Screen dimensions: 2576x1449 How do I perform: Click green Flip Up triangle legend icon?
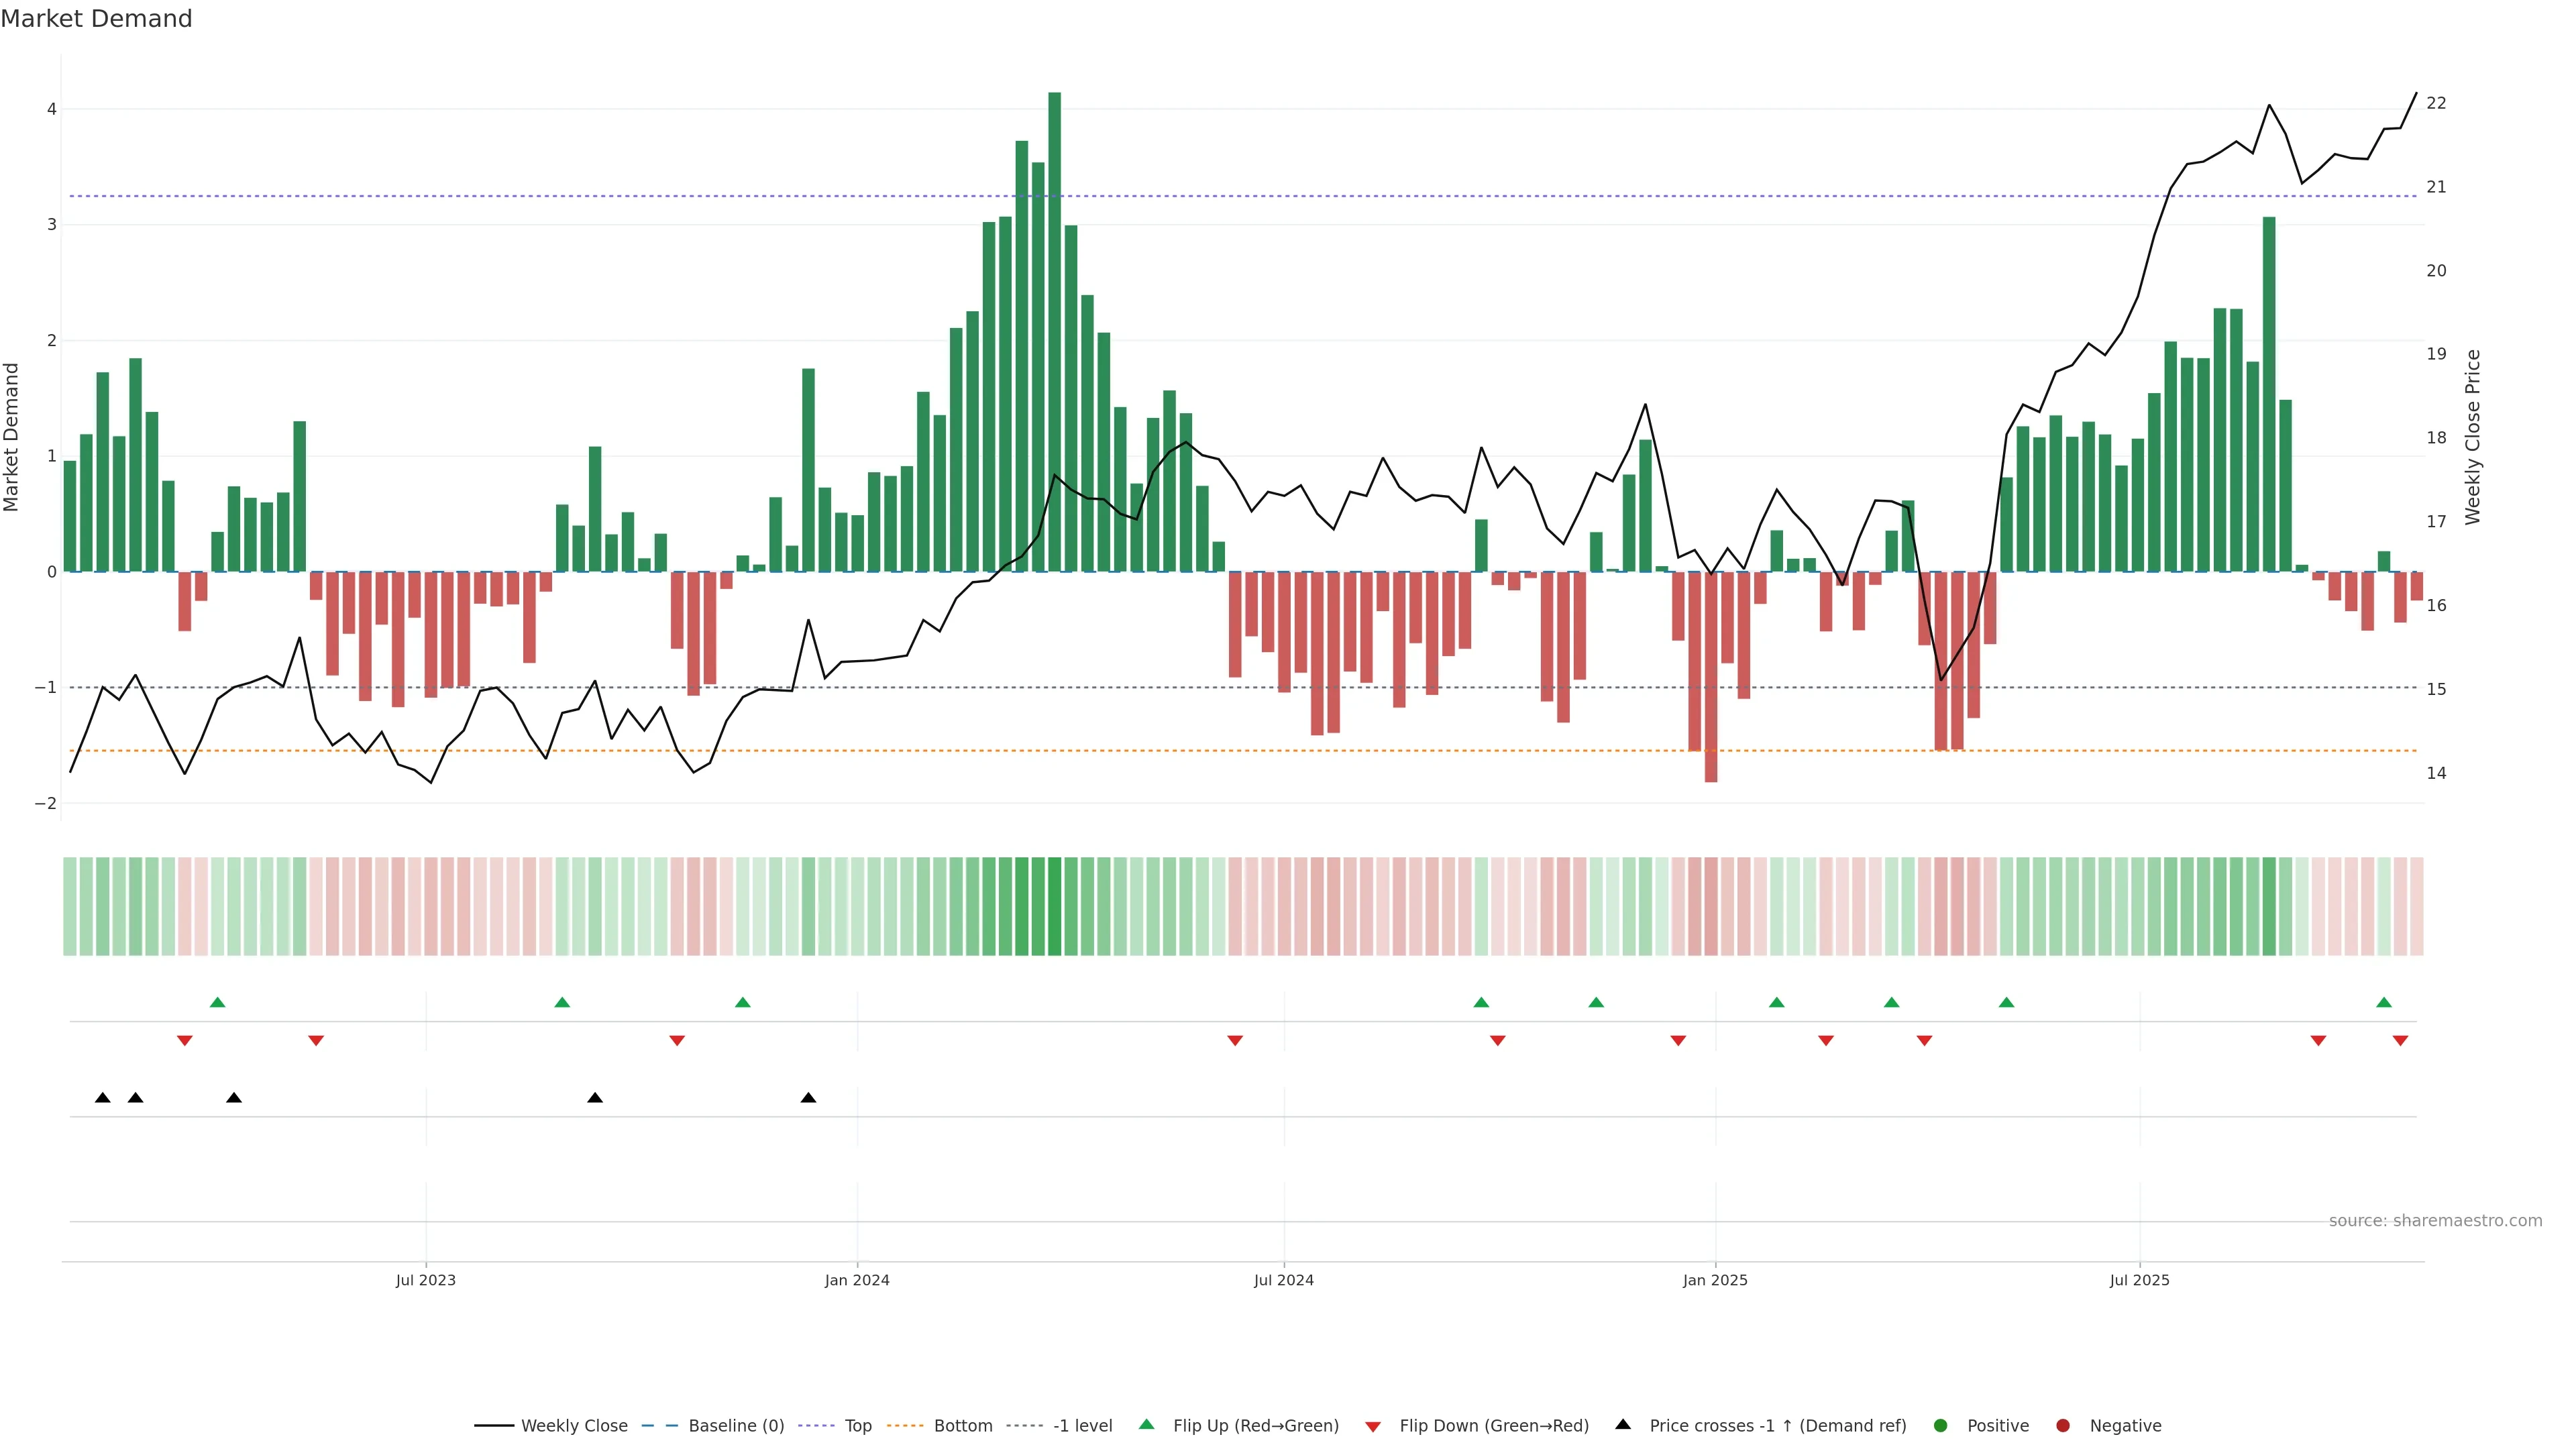click(1147, 1424)
